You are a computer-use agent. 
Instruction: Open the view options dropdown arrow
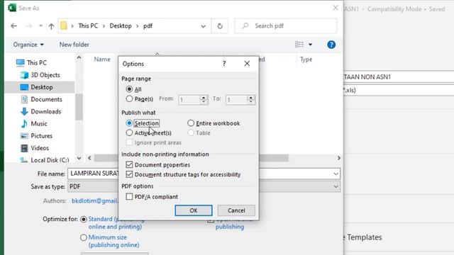[311, 45]
